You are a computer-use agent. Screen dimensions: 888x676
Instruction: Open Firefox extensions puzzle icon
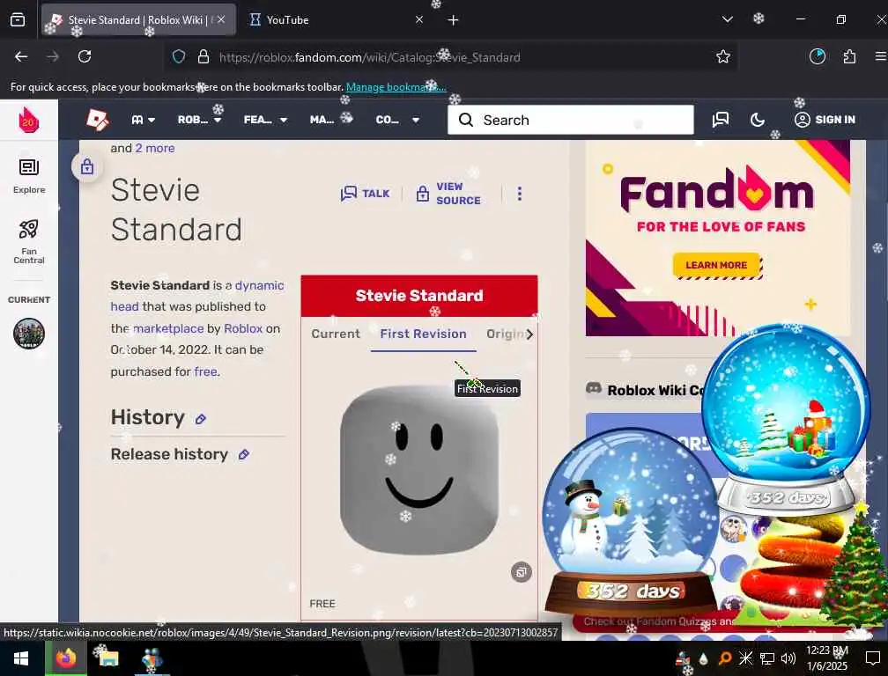(849, 56)
